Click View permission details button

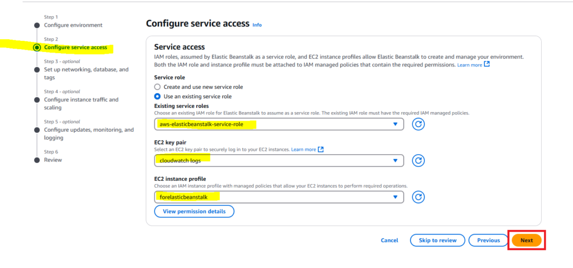pos(194,212)
